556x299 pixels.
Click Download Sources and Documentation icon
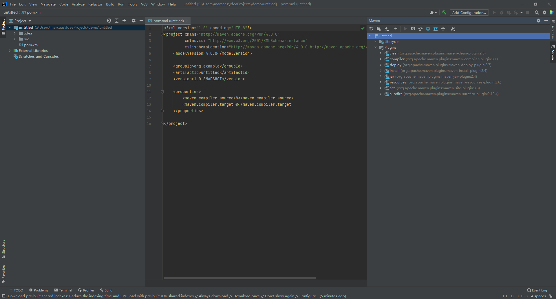[x=386, y=29]
